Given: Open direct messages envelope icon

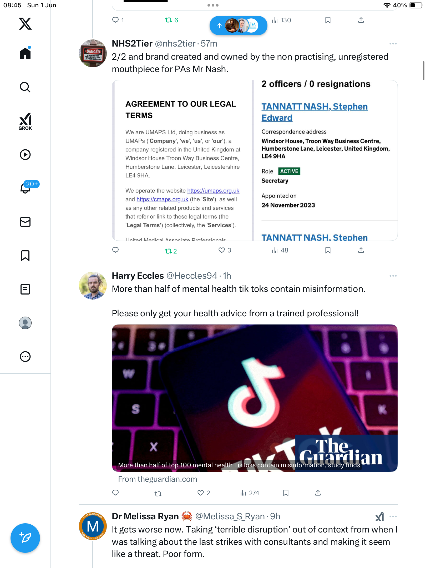Looking at the screenshot, I should click(25, 222).
